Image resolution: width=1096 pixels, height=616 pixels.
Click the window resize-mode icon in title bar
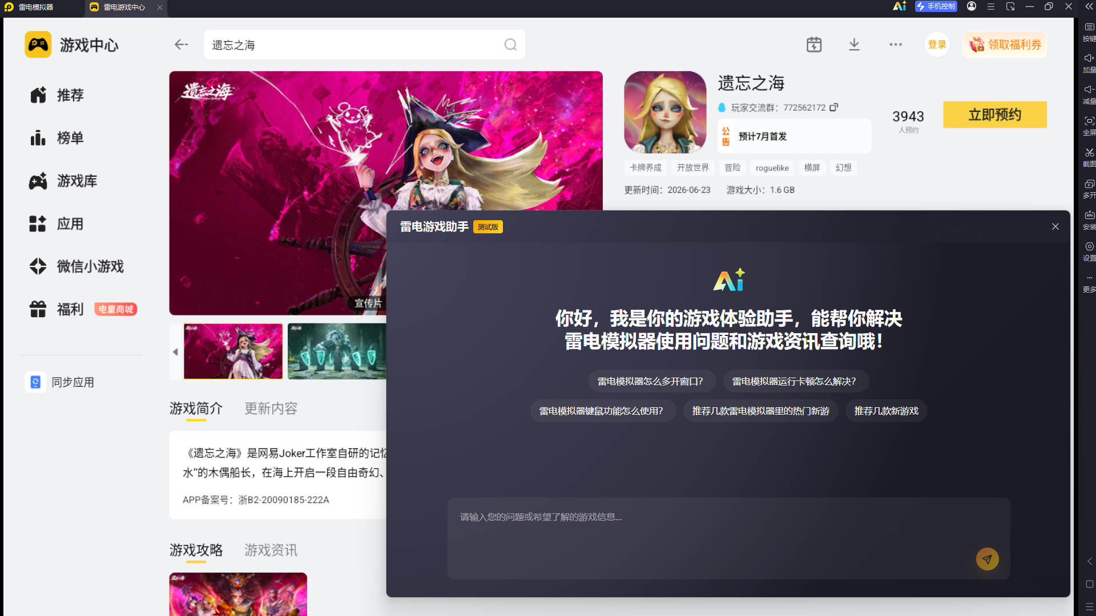coord(1010,6)
